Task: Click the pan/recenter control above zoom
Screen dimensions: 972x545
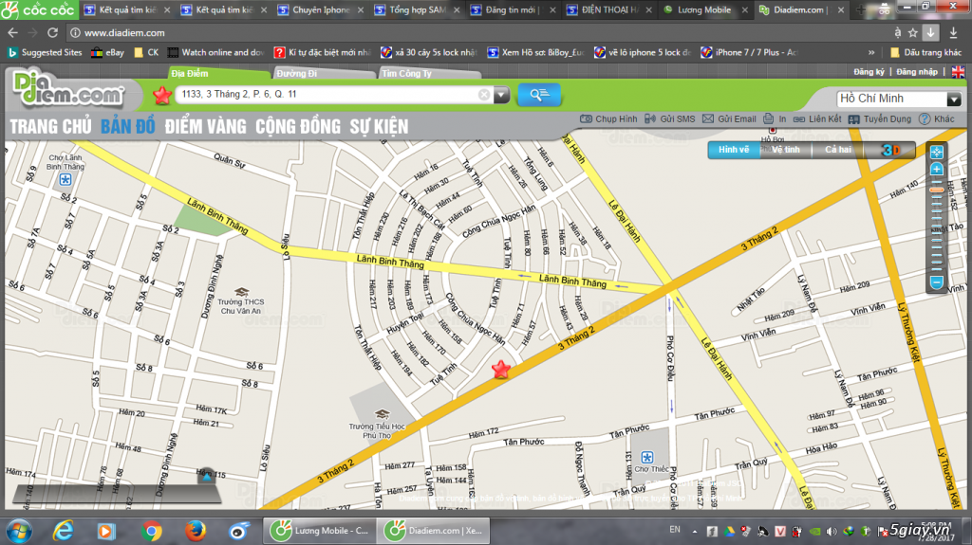Action: click(x=937, y=152)
